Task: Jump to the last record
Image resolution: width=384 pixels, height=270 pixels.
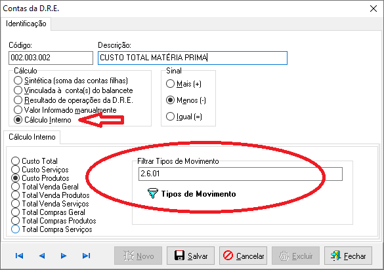Action: point(86,256)
